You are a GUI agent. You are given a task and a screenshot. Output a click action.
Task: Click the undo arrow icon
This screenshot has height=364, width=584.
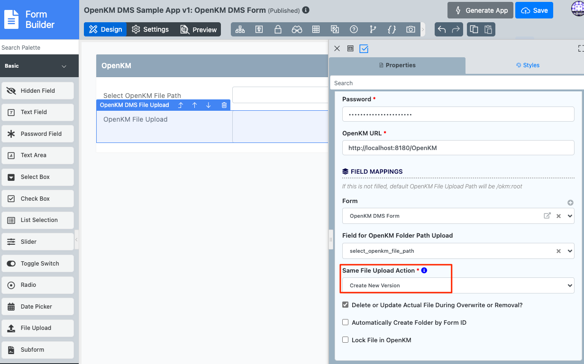[x=442, y=29]
